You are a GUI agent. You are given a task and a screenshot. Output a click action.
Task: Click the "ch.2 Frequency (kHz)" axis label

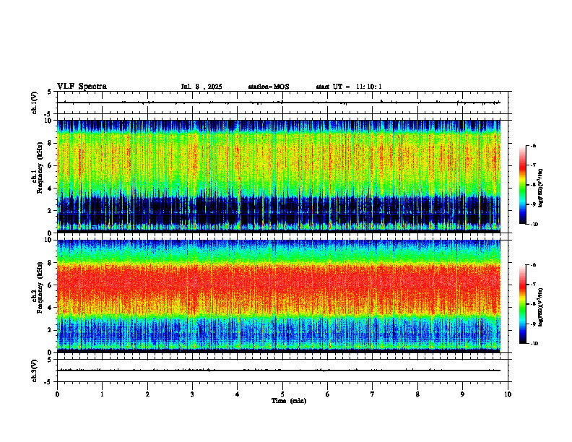point(38,287)
